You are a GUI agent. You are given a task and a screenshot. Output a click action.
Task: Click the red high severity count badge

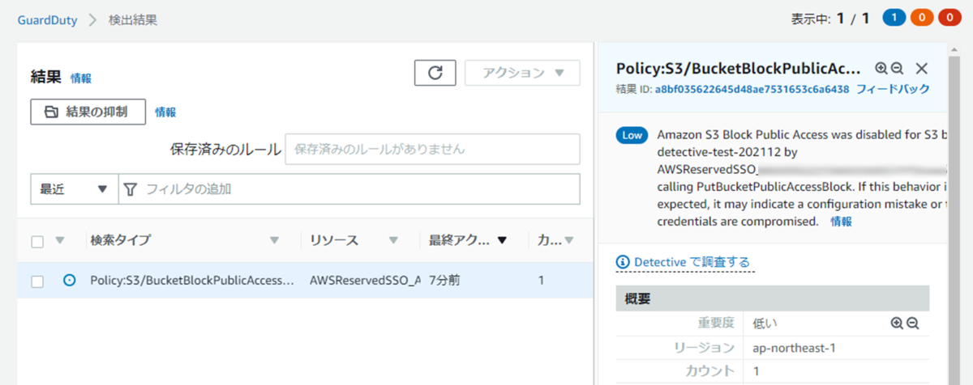[949, 19]
